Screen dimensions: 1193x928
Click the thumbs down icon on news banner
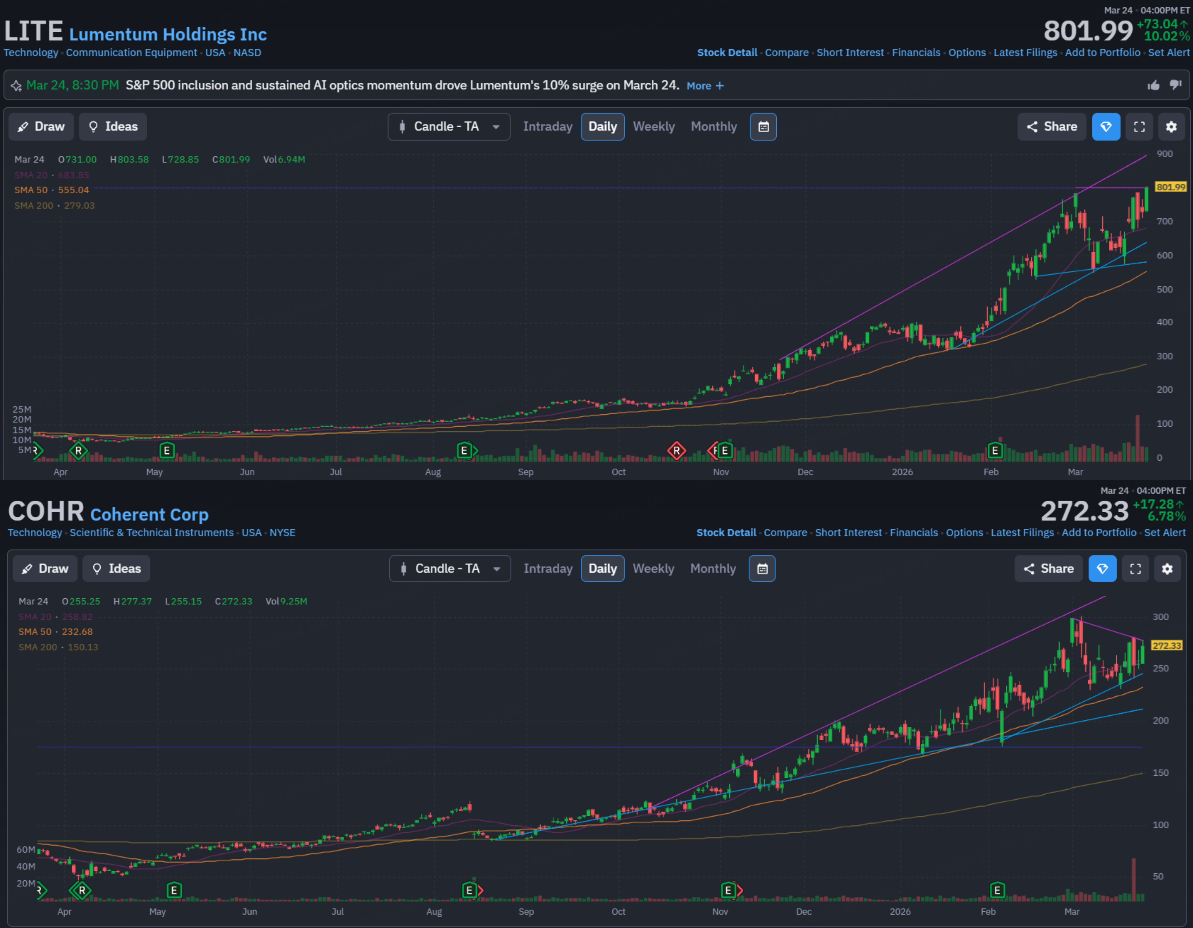tap(1176, 85)
